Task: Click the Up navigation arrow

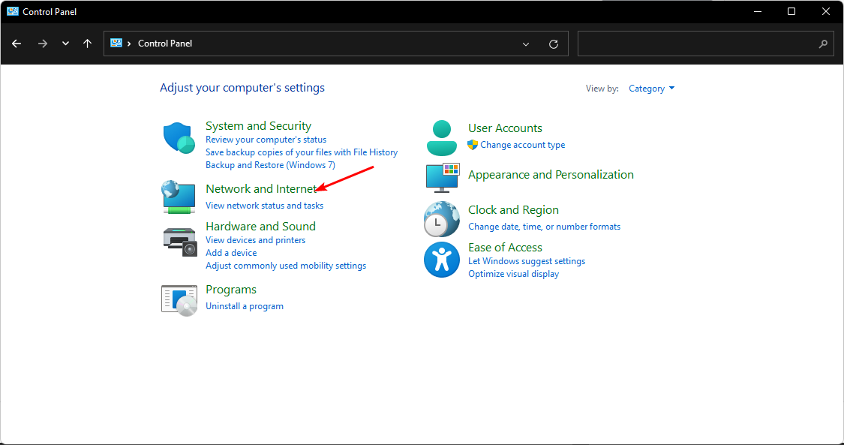Action: coord(87,44)
